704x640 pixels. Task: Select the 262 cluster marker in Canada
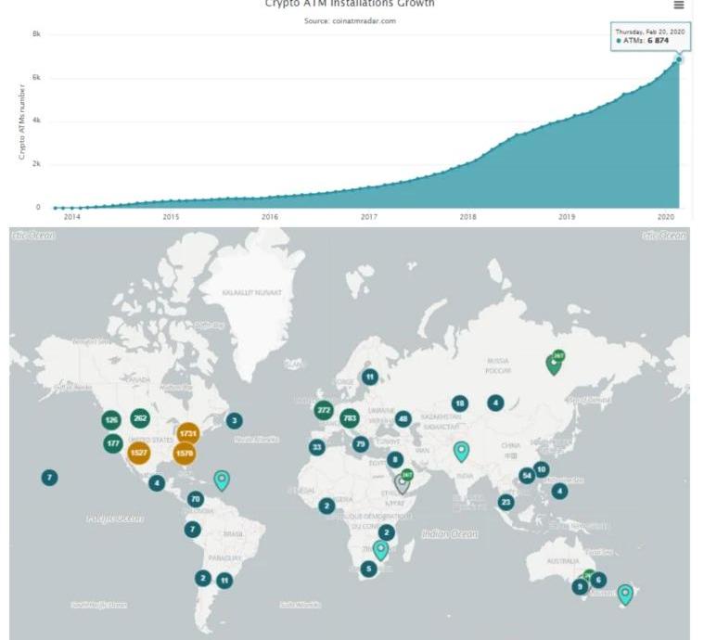coord(140,418)
